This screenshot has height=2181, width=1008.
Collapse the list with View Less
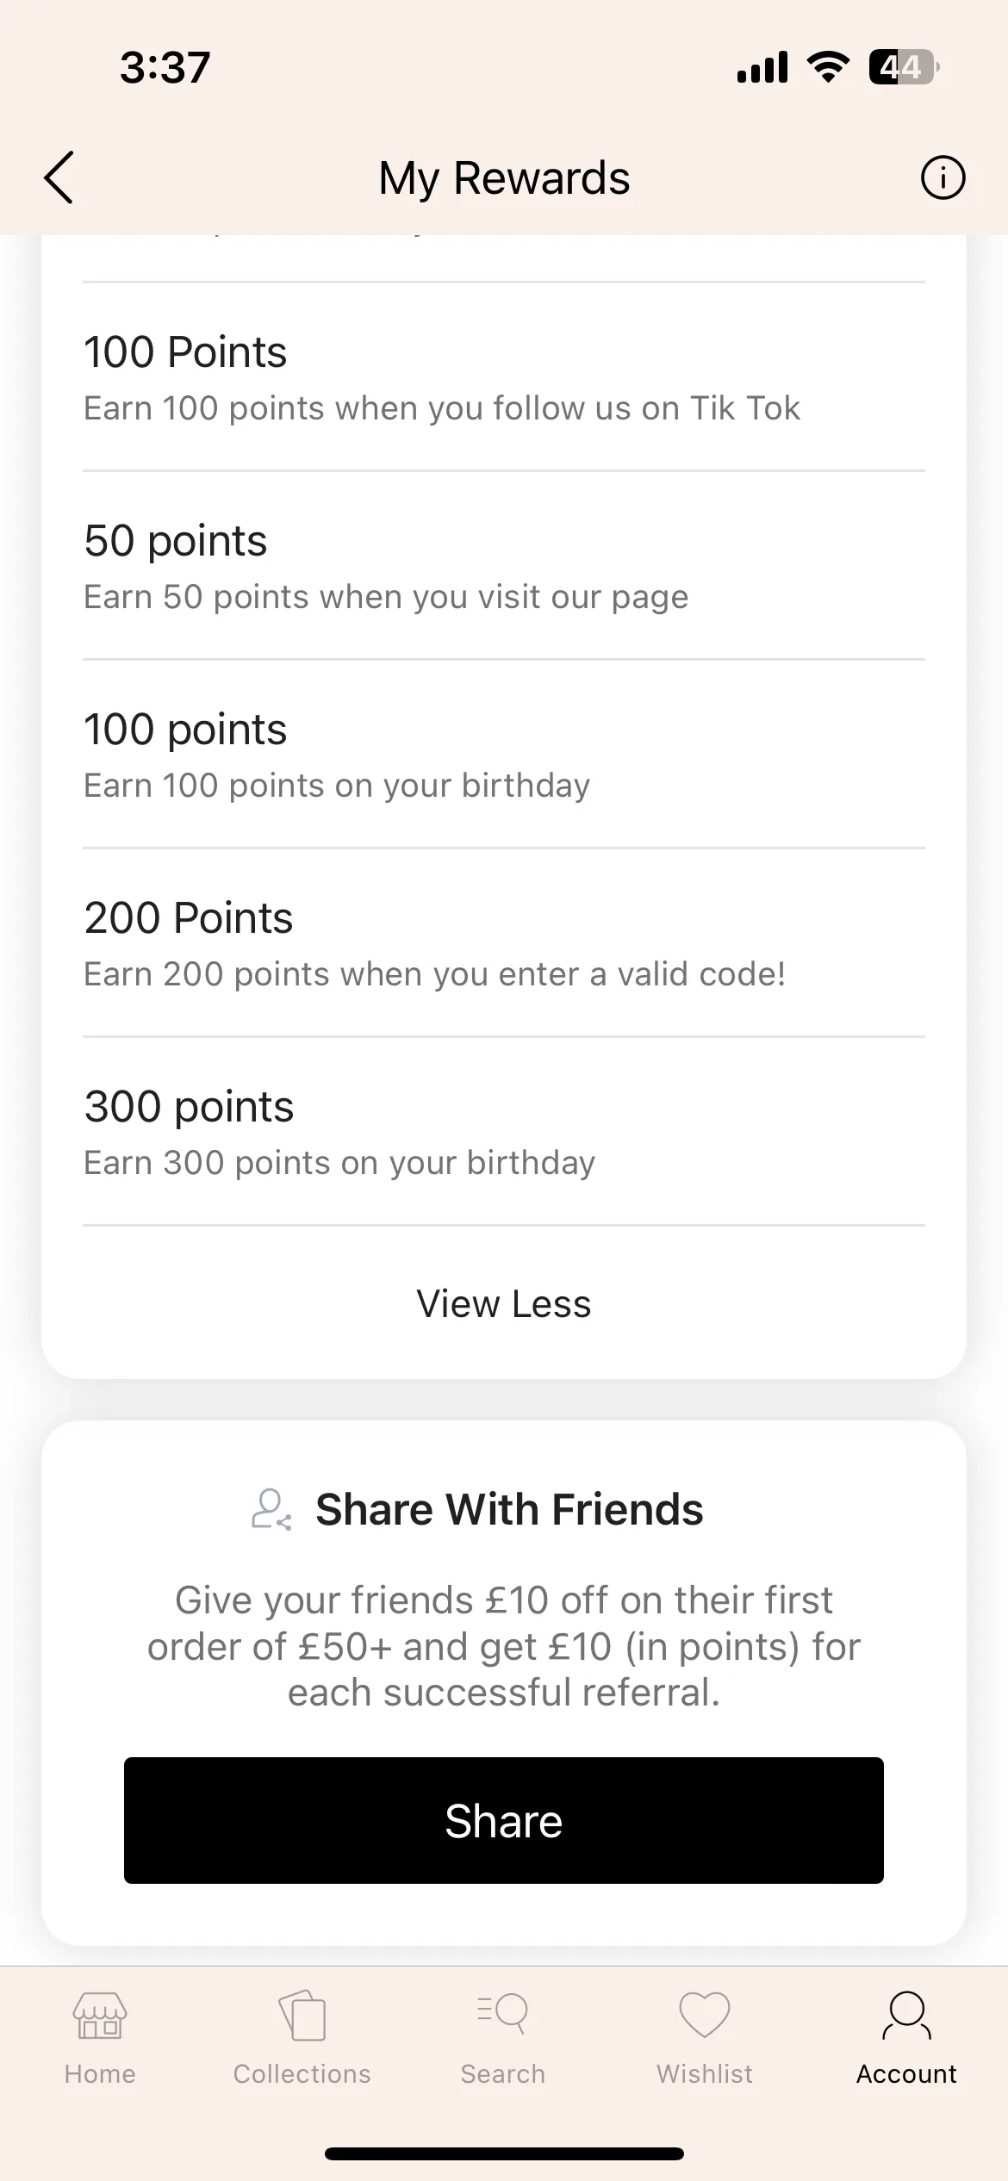coord(504,1303)
